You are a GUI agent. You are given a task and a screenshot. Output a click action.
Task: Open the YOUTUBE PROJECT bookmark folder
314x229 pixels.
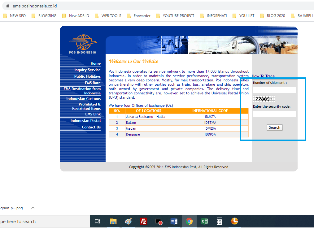pyautogui.click(x=175, y=15)
